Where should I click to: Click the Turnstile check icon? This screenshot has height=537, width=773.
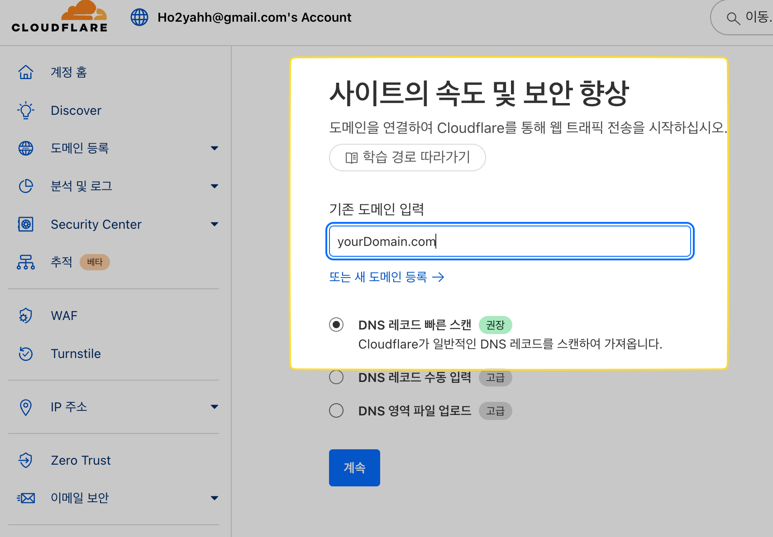click(x=26, y=353)
